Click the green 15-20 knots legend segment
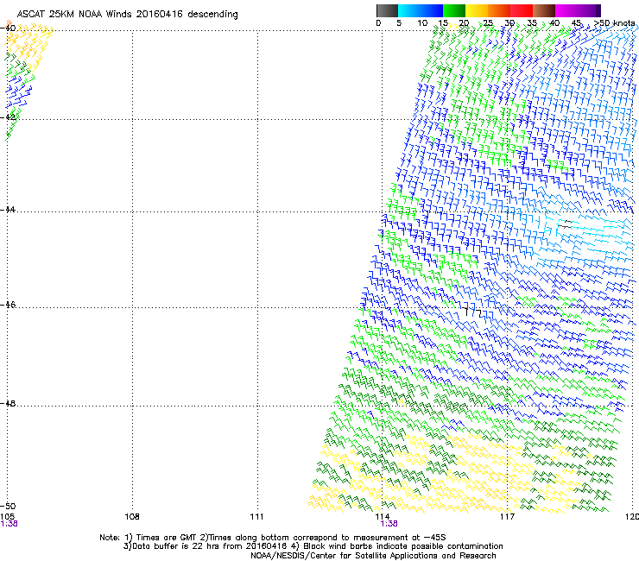Image resolution: width=639 pixels, height=561 pixels. pos(454,10)
